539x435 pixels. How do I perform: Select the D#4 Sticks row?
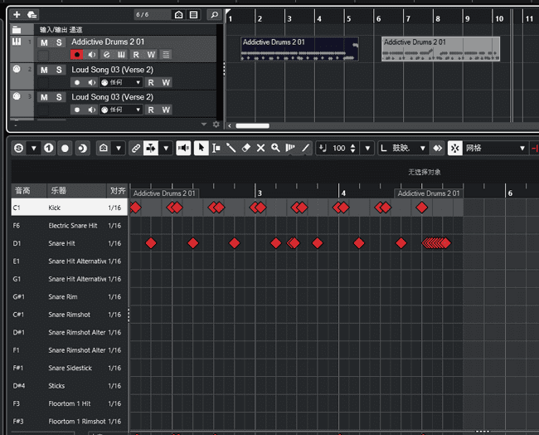[70, 386]
